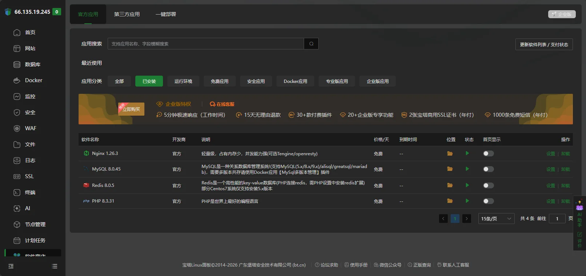Toggle homepage display for Nginx 1.26.3
Screen dimensions: 586x276
click(489, 153)
